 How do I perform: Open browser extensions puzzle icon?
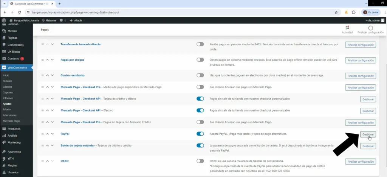point(354,12)
